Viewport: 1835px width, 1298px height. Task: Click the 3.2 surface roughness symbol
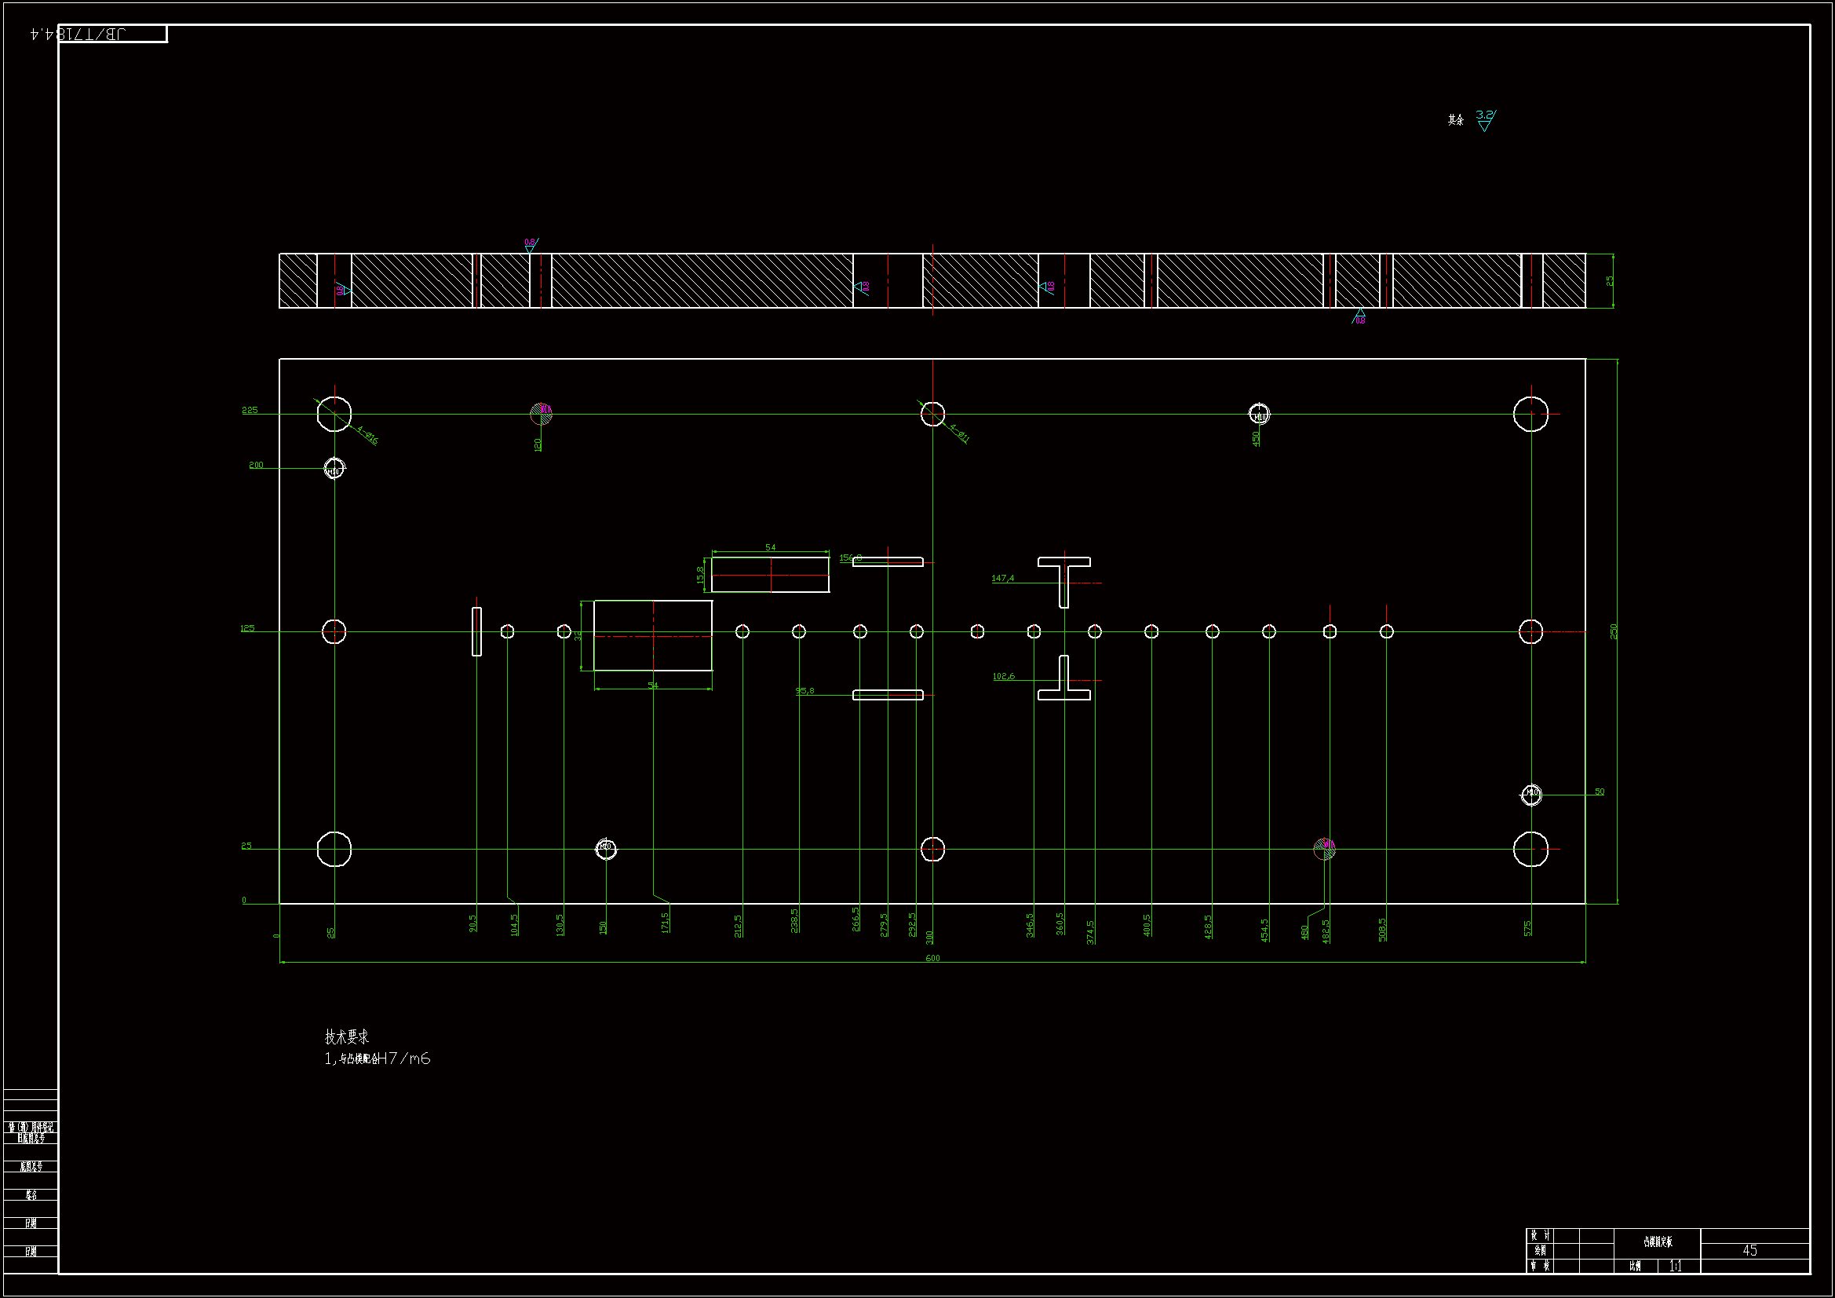click(1484, 119)
